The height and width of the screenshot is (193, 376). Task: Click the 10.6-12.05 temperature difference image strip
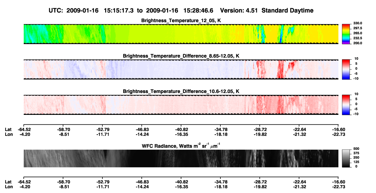[x=181, y=105]
